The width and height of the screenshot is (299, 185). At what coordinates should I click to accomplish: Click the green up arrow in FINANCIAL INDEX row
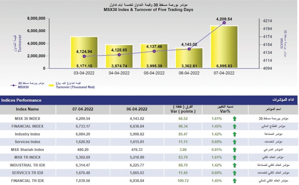coord(234,126)
